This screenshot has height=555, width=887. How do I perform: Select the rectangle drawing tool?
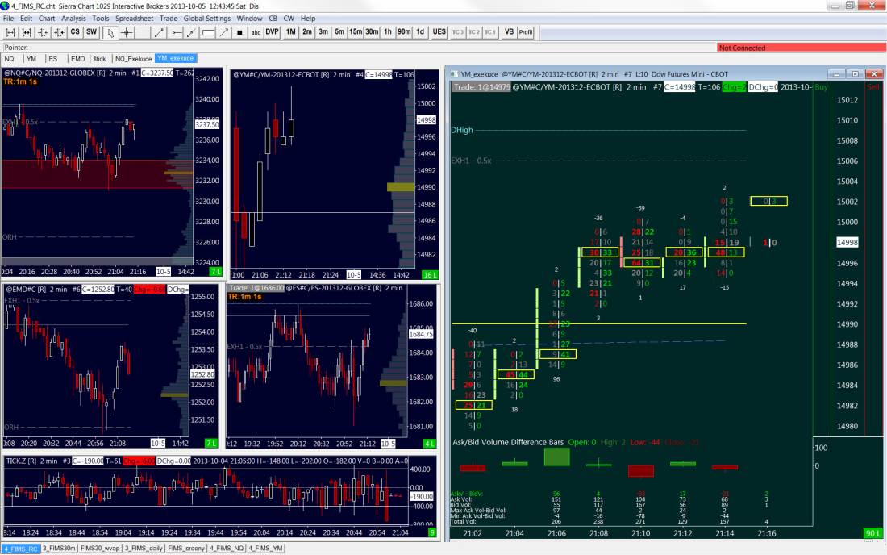pos(208,32)
